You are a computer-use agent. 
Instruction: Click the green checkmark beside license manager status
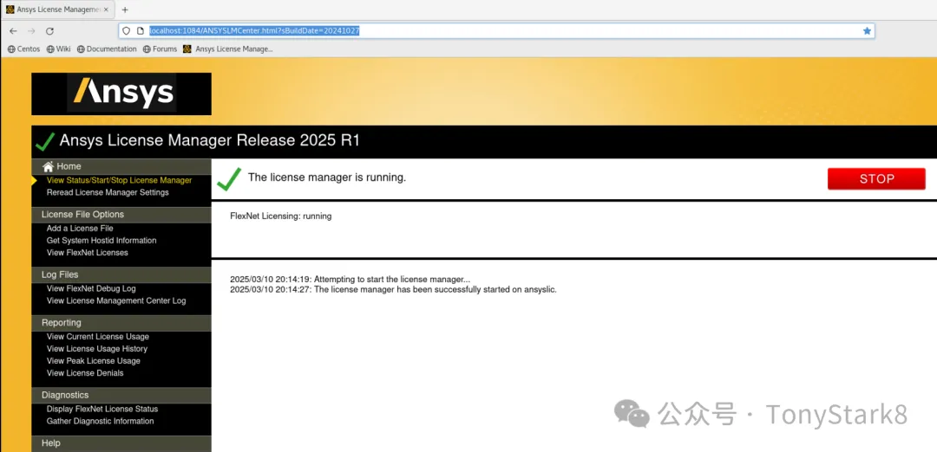(229, 179)
